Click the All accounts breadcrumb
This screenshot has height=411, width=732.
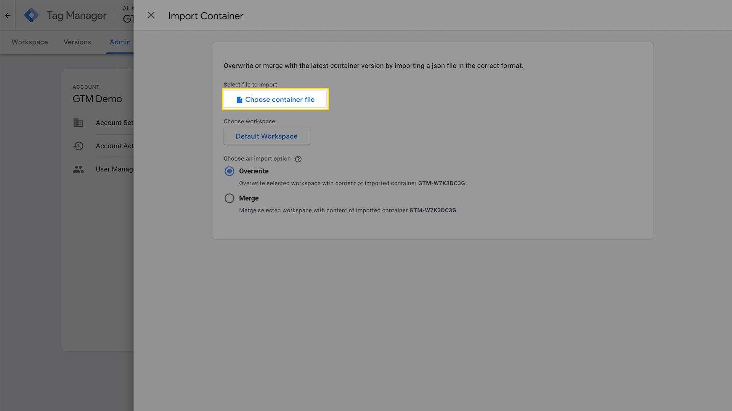pos(128,8)
